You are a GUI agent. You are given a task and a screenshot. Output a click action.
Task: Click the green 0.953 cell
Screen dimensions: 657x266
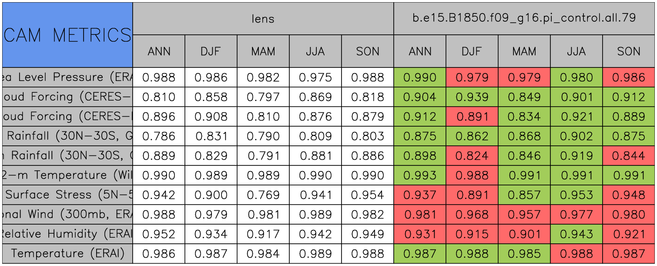576,195
